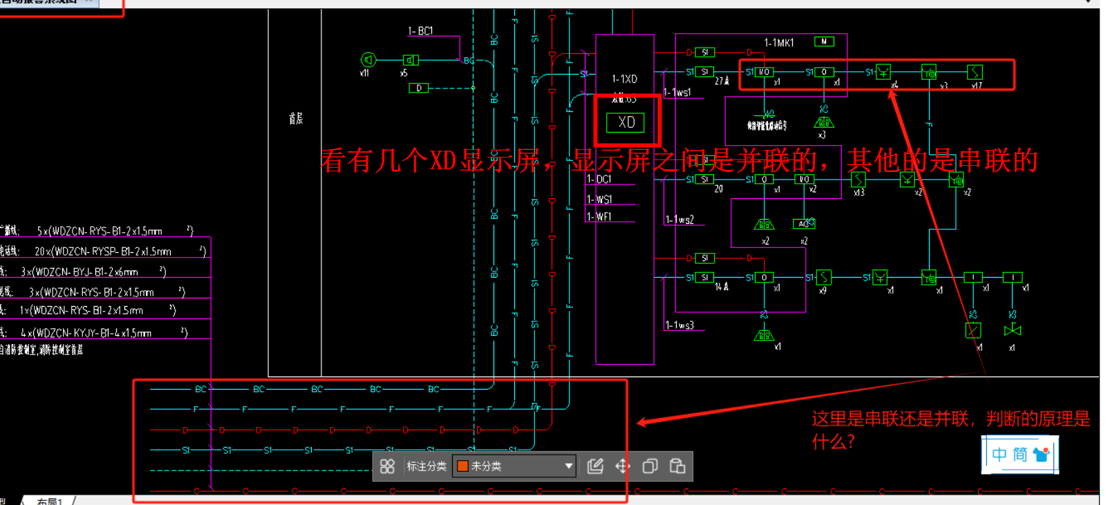Select the 1-DC1 line label
The image size is (1108, 505).
tap(599, 179)
